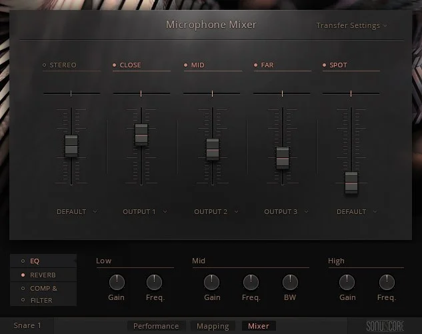Click the MID channel volume fader
This screenshot has width=422, height=334.
click(213, 149)
